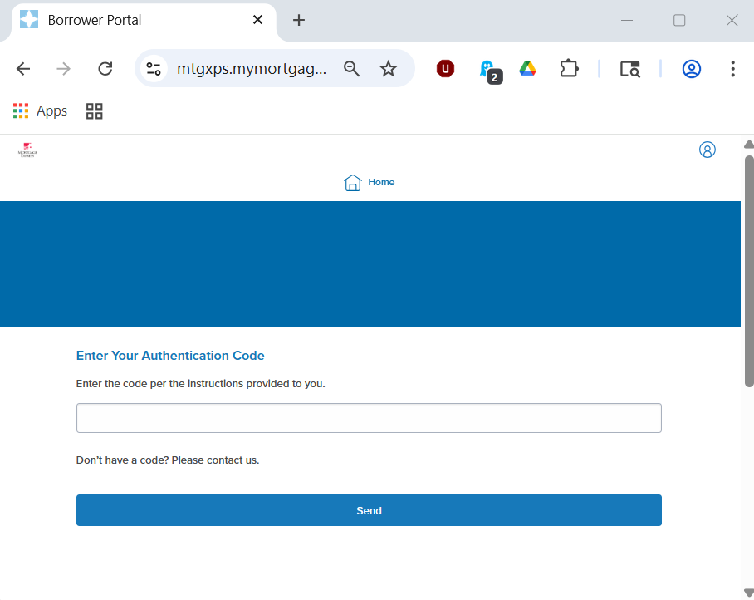Open the Extensions puzzle piece menu
754x600 pixels.
pyautogui.click(x=569, y=69)
